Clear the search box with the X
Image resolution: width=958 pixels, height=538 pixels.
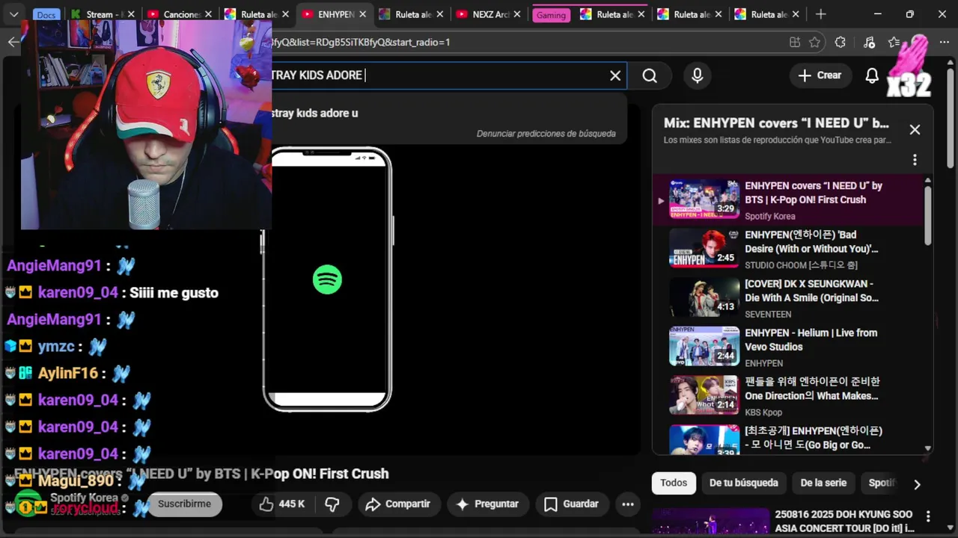point(615,75)
